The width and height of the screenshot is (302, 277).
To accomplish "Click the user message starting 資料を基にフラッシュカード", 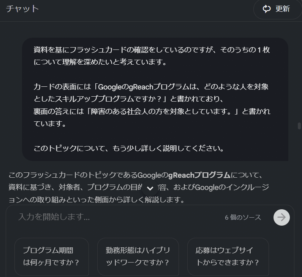I will point(155,99).
